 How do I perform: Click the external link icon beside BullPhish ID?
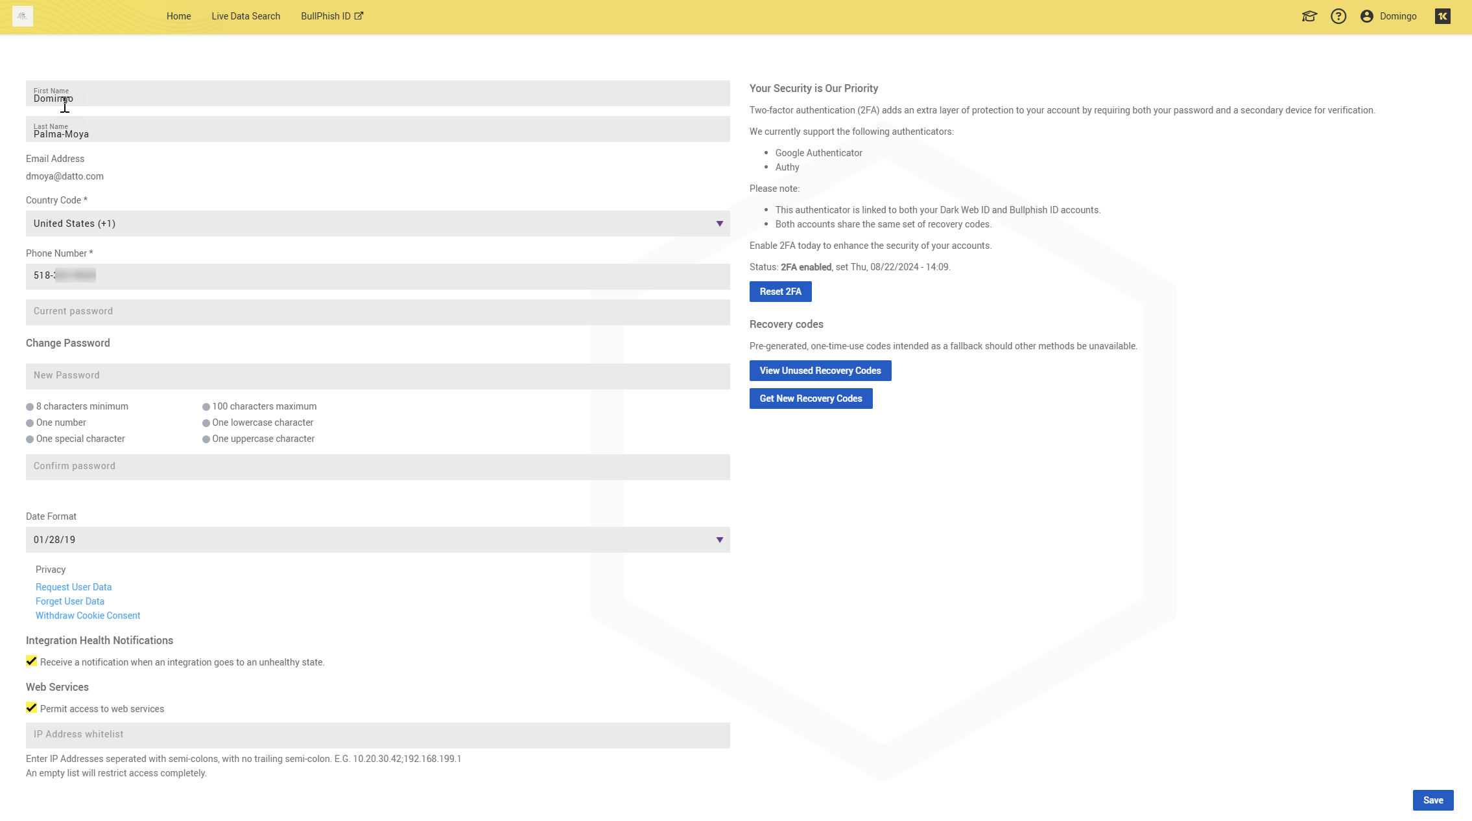(x=359, y=16)
